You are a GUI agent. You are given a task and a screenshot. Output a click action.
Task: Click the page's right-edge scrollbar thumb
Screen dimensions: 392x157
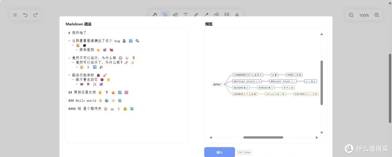tap(390, 88)
